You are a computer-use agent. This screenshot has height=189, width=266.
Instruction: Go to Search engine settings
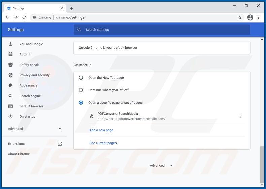(x=30, y=96)
